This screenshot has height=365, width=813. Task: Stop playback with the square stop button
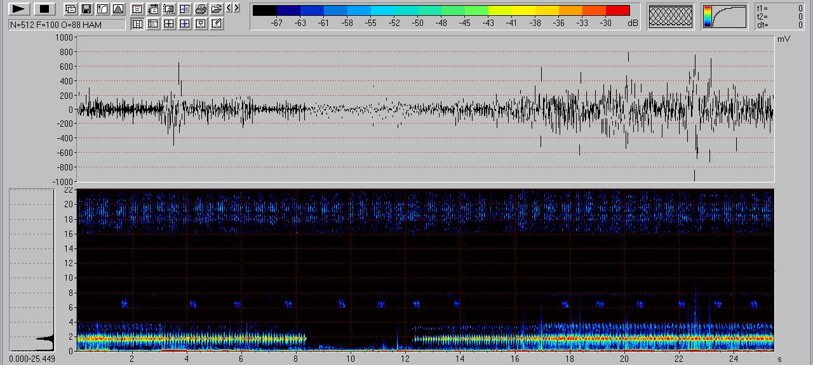(44, 9)
